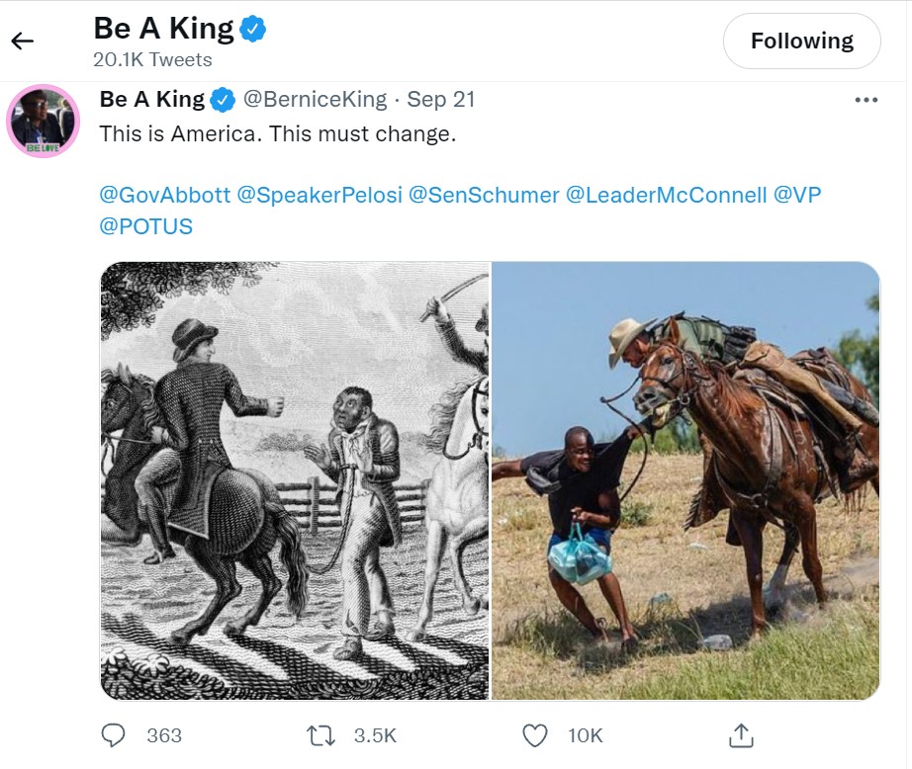Open the share tweet icon
The image size is (912, 769).
click(741, 734)
